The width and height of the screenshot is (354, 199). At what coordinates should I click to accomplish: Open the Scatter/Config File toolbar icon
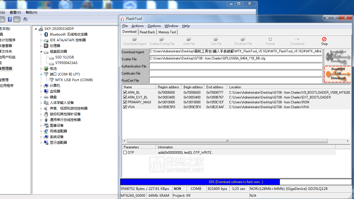pyautogui.click(x=162, y=39)
